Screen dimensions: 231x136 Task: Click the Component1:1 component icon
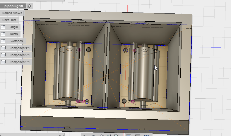click(x=3, y=48)
